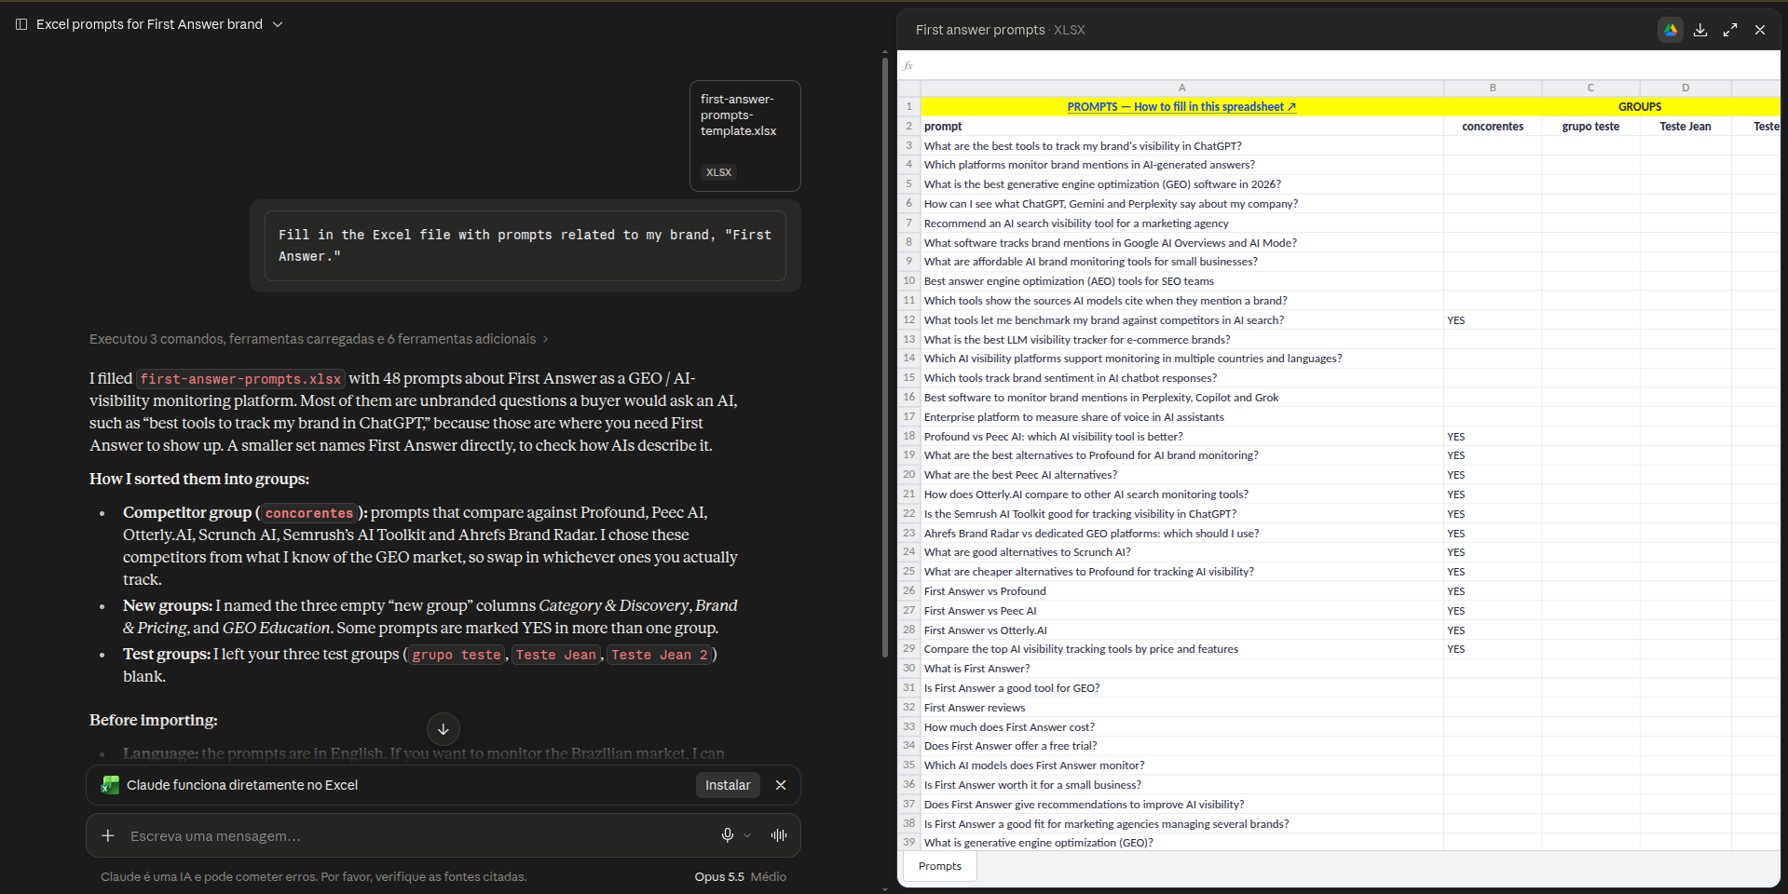Select cell 'First Answer vs Profound'
Image resolution: width=1788 pixels, height=894 pixels.
tap(1181, 591)
